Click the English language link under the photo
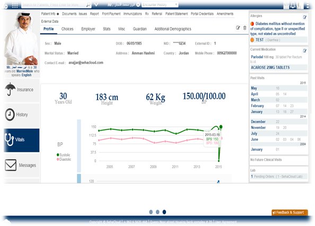Screen dimensions: 315x226 27,75
